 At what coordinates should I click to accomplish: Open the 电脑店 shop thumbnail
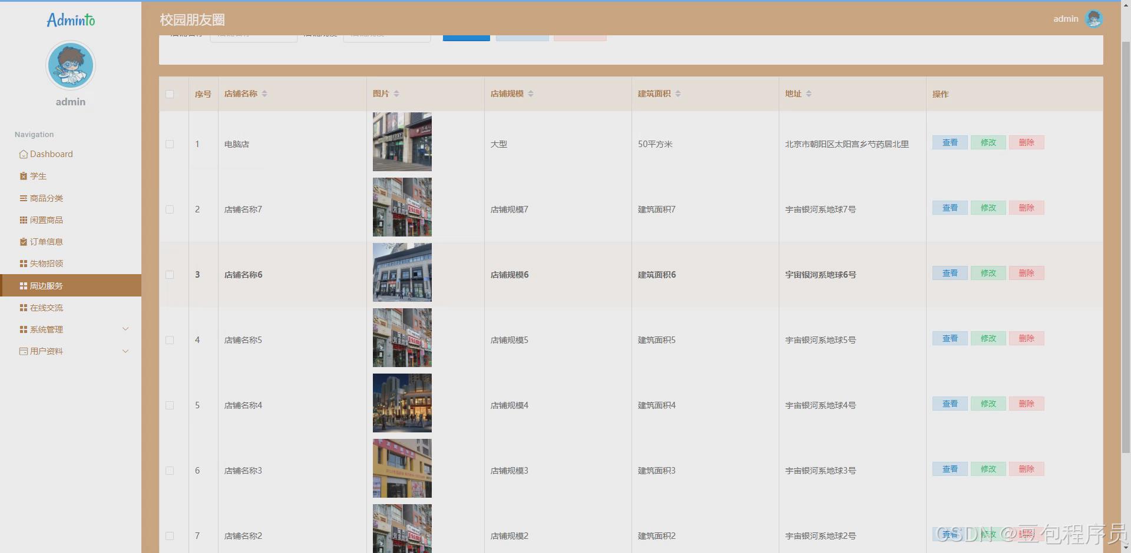point(402,142)
